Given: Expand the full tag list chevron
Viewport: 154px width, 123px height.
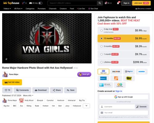Looking at the screenshot, I should [86, 106].
